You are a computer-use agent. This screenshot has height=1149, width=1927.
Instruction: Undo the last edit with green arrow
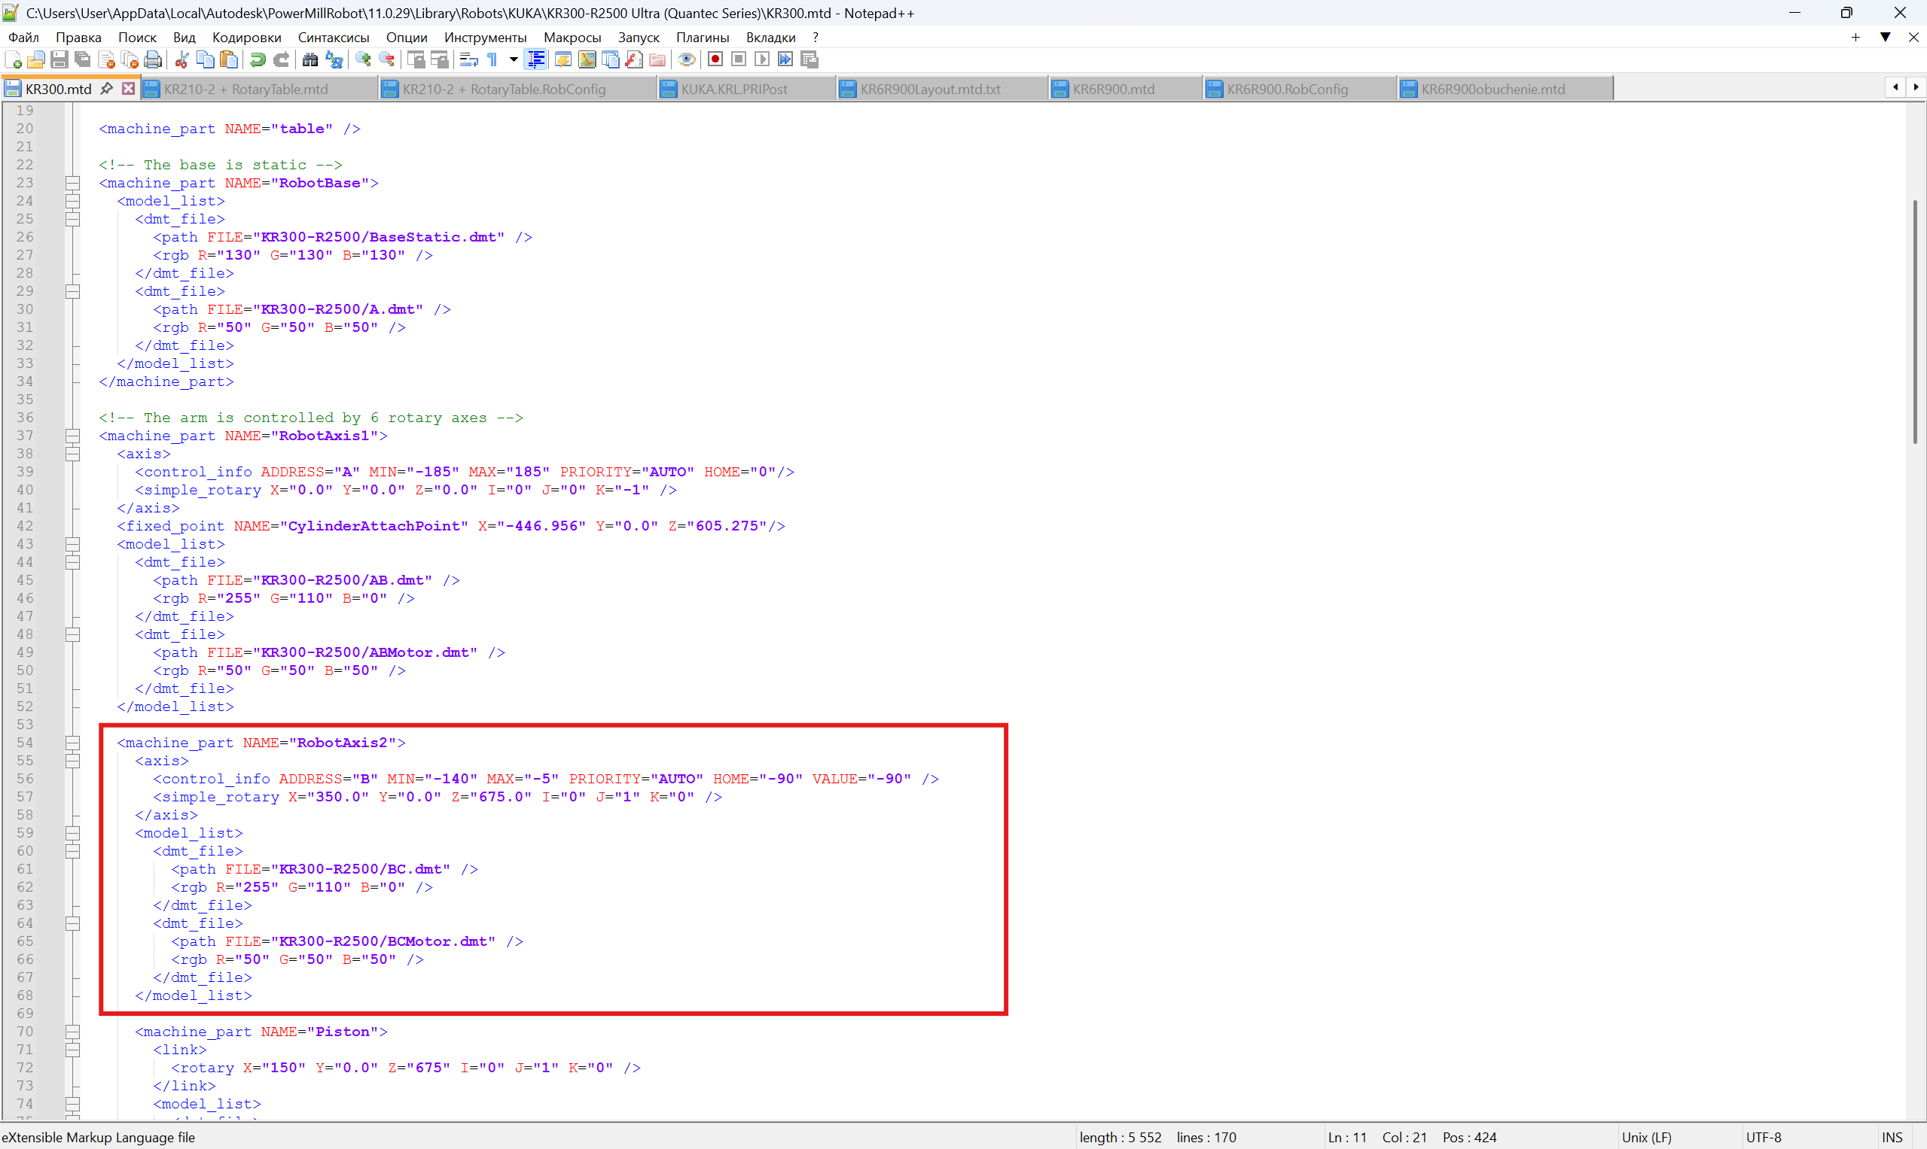[258, 59]
